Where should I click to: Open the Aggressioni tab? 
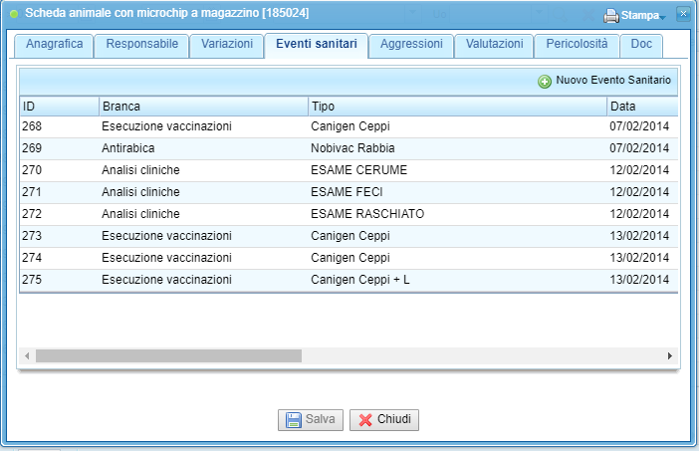(x=411, y=45)
